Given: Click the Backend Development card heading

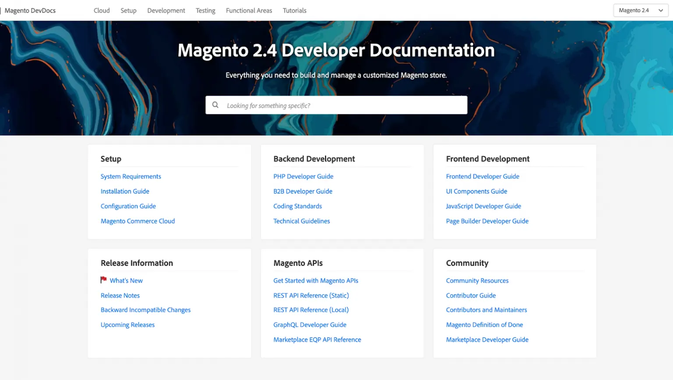Looking at the screenshot, I should 314,159.
